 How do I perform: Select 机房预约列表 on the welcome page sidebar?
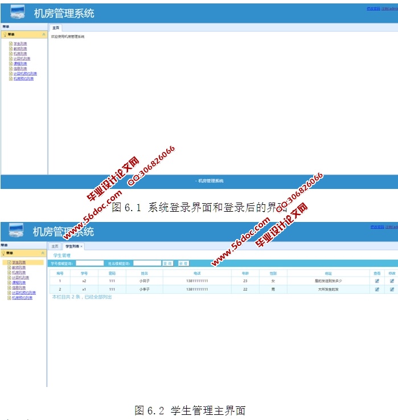point(23,79)
